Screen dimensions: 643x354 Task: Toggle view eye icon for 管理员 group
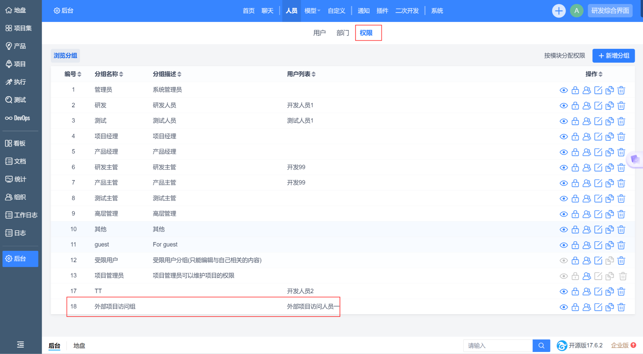click(564, 90)
